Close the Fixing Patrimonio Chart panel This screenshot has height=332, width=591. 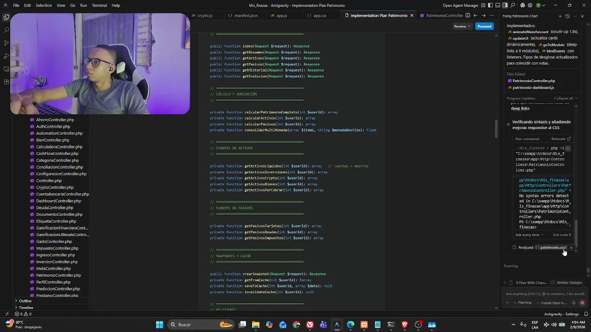click(582, 16)
